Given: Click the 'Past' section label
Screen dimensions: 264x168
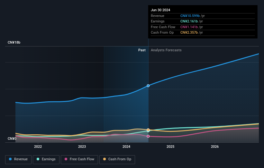Looking at the screenshot, I should [x=142, y=50].
